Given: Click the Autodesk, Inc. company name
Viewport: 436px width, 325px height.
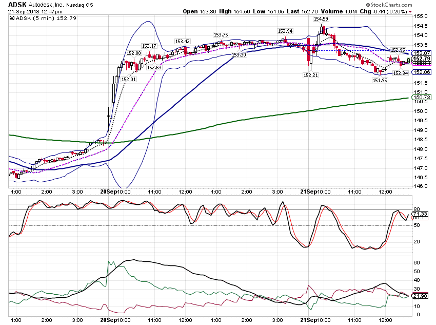Looking at the screenshot, I should [x=46, y=5].
